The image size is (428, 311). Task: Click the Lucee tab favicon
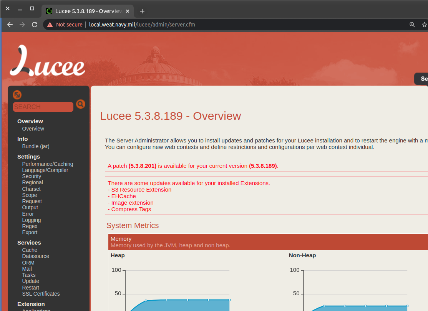[x=49, y=11]
